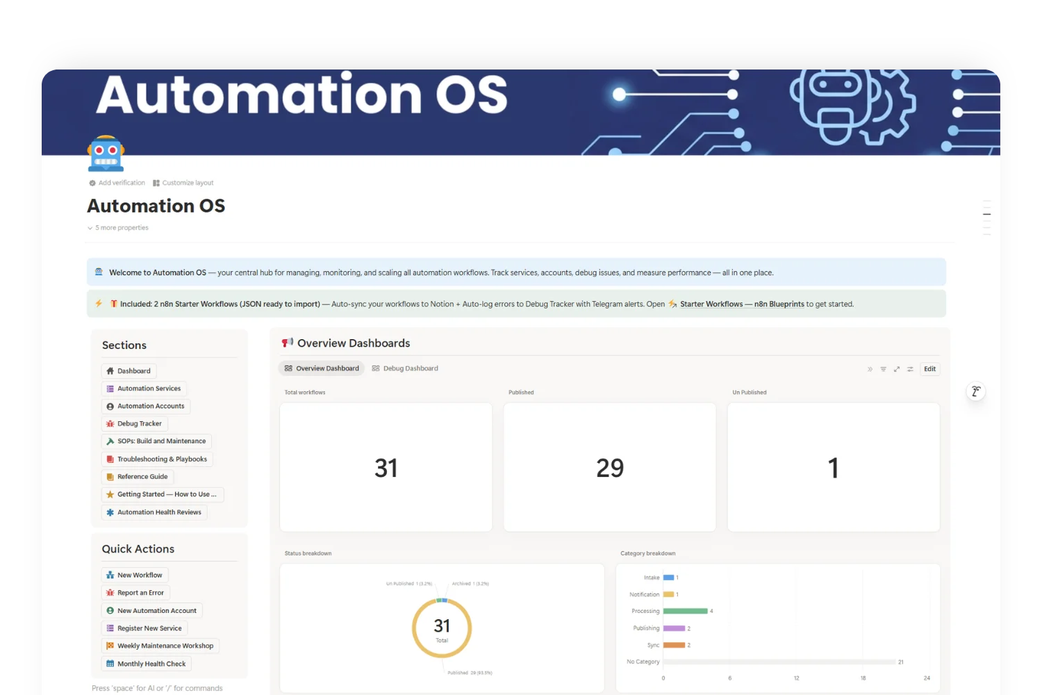Click the Overview Dashboards heading
This screenshot has width=1042, height=695.
354,343
